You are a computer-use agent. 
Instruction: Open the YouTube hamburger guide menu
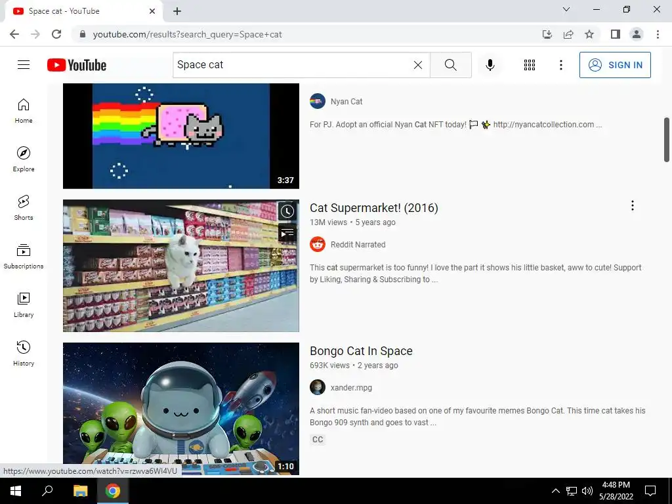24,65
